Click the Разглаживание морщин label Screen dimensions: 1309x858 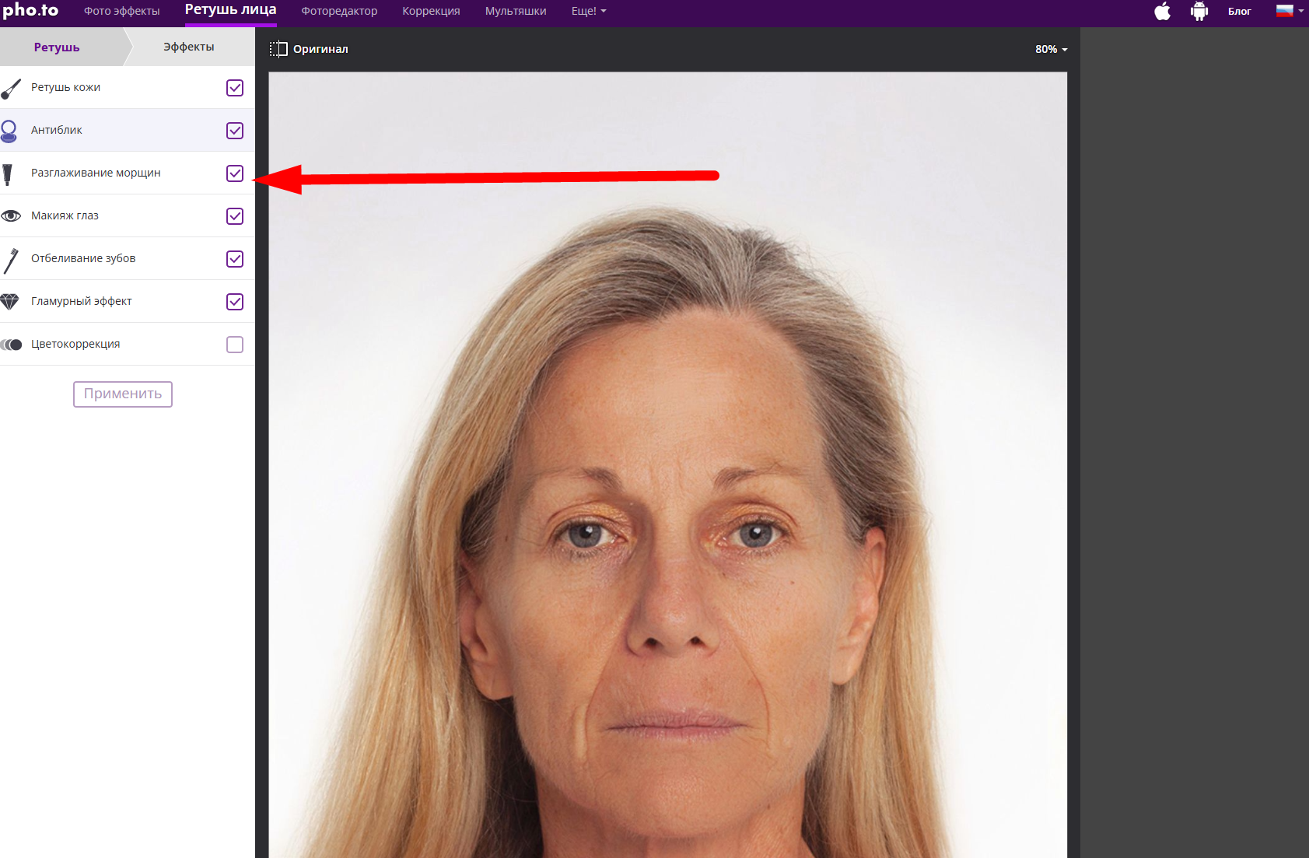[x=96, y=173]
